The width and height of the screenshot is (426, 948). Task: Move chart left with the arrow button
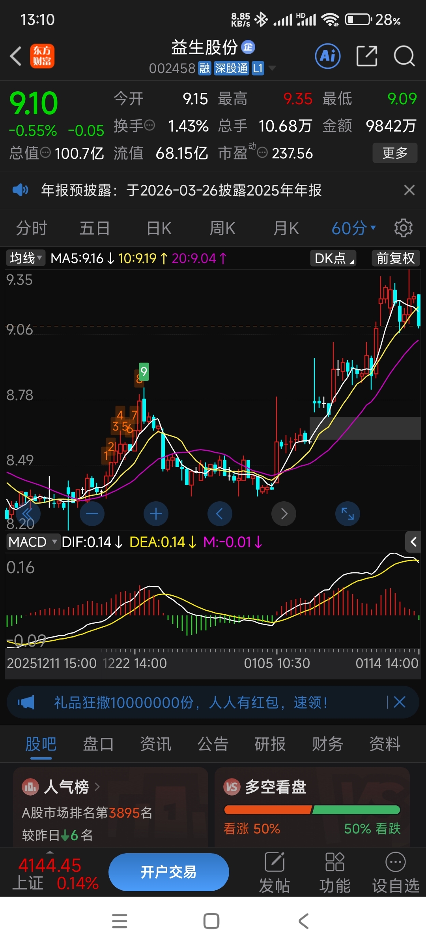pos(220,514)
